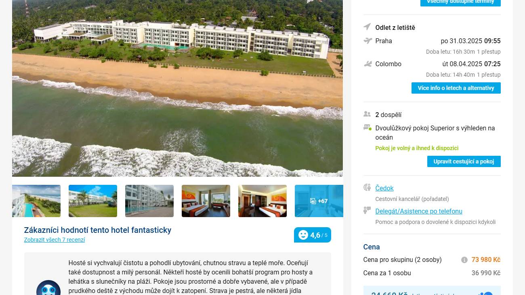
Task: Click 'Upravit cestující a pokoj' button
Action: tap(464, 161)
